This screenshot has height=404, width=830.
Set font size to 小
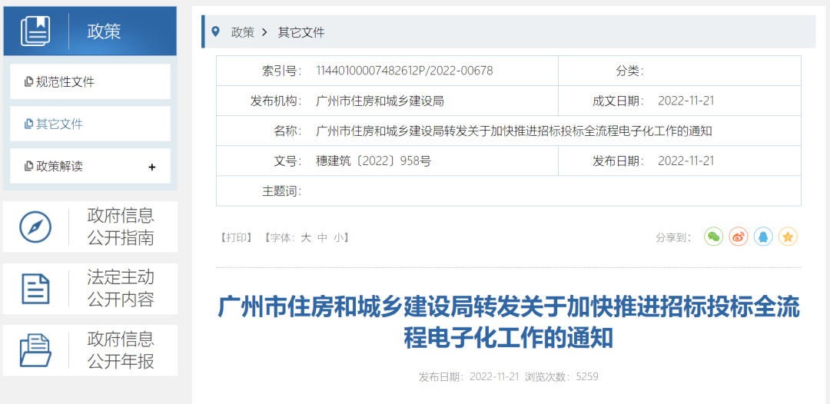click(338, 238)
